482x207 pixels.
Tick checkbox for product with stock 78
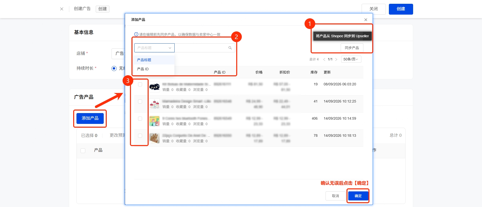140,136
